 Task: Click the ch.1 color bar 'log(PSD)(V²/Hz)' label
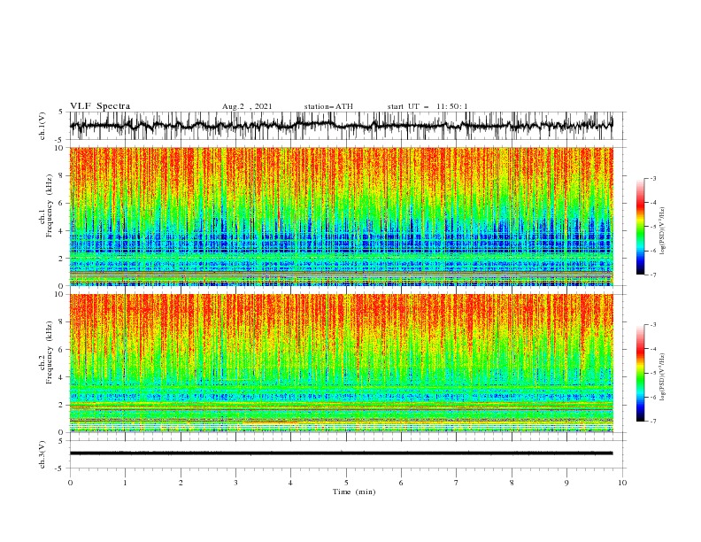pyautogui.click(x=663, y=231)
